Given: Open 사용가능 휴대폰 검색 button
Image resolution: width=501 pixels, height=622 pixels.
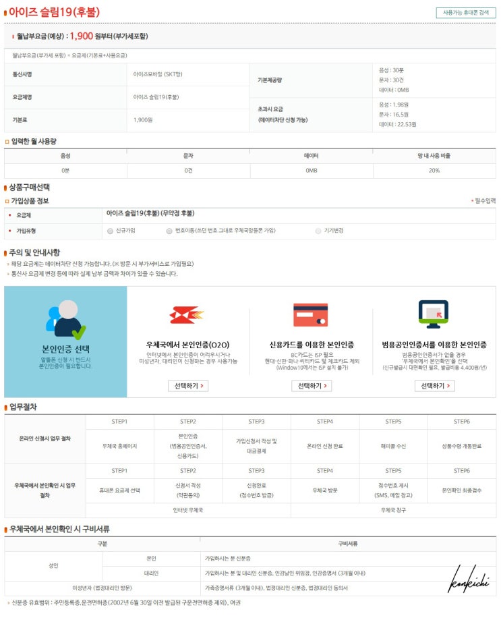Looking at the screenshot, I should tap(466, 13).
